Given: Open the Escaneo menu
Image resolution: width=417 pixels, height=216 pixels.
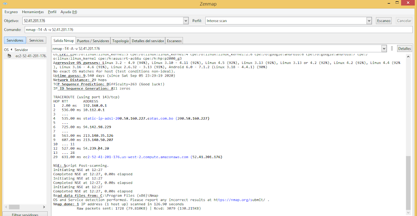Looking at the screenshot, I should [11, 12].
